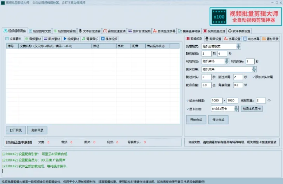The height and width of the screenshot is (184, 283).
Task: Click the waveform icon of 视频提取音频 tab
Action: 55,31
